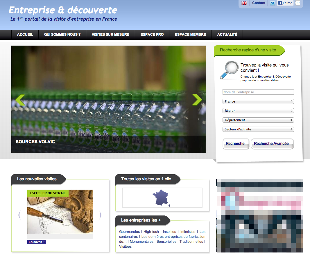Viewport: 310px width, 257px height.
Task: Show previous slide with green left arrow
Action: click(20, 100)
